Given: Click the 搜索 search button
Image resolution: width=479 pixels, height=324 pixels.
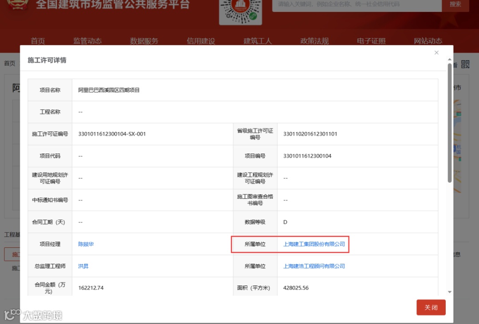Looking at the screenshot, I should click(455, 4).
